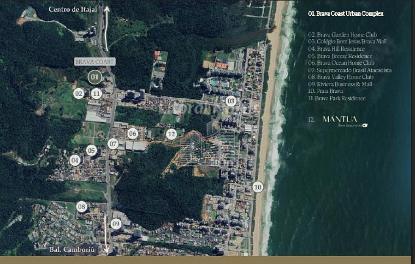The height and width of the screenshot is (264, 415).
Task: Click the round map marker numbered 11
Action: click(96, 94)
